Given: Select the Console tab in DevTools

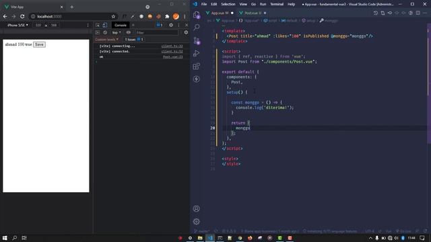Looking at the screenshot, I should coord(121,25).
